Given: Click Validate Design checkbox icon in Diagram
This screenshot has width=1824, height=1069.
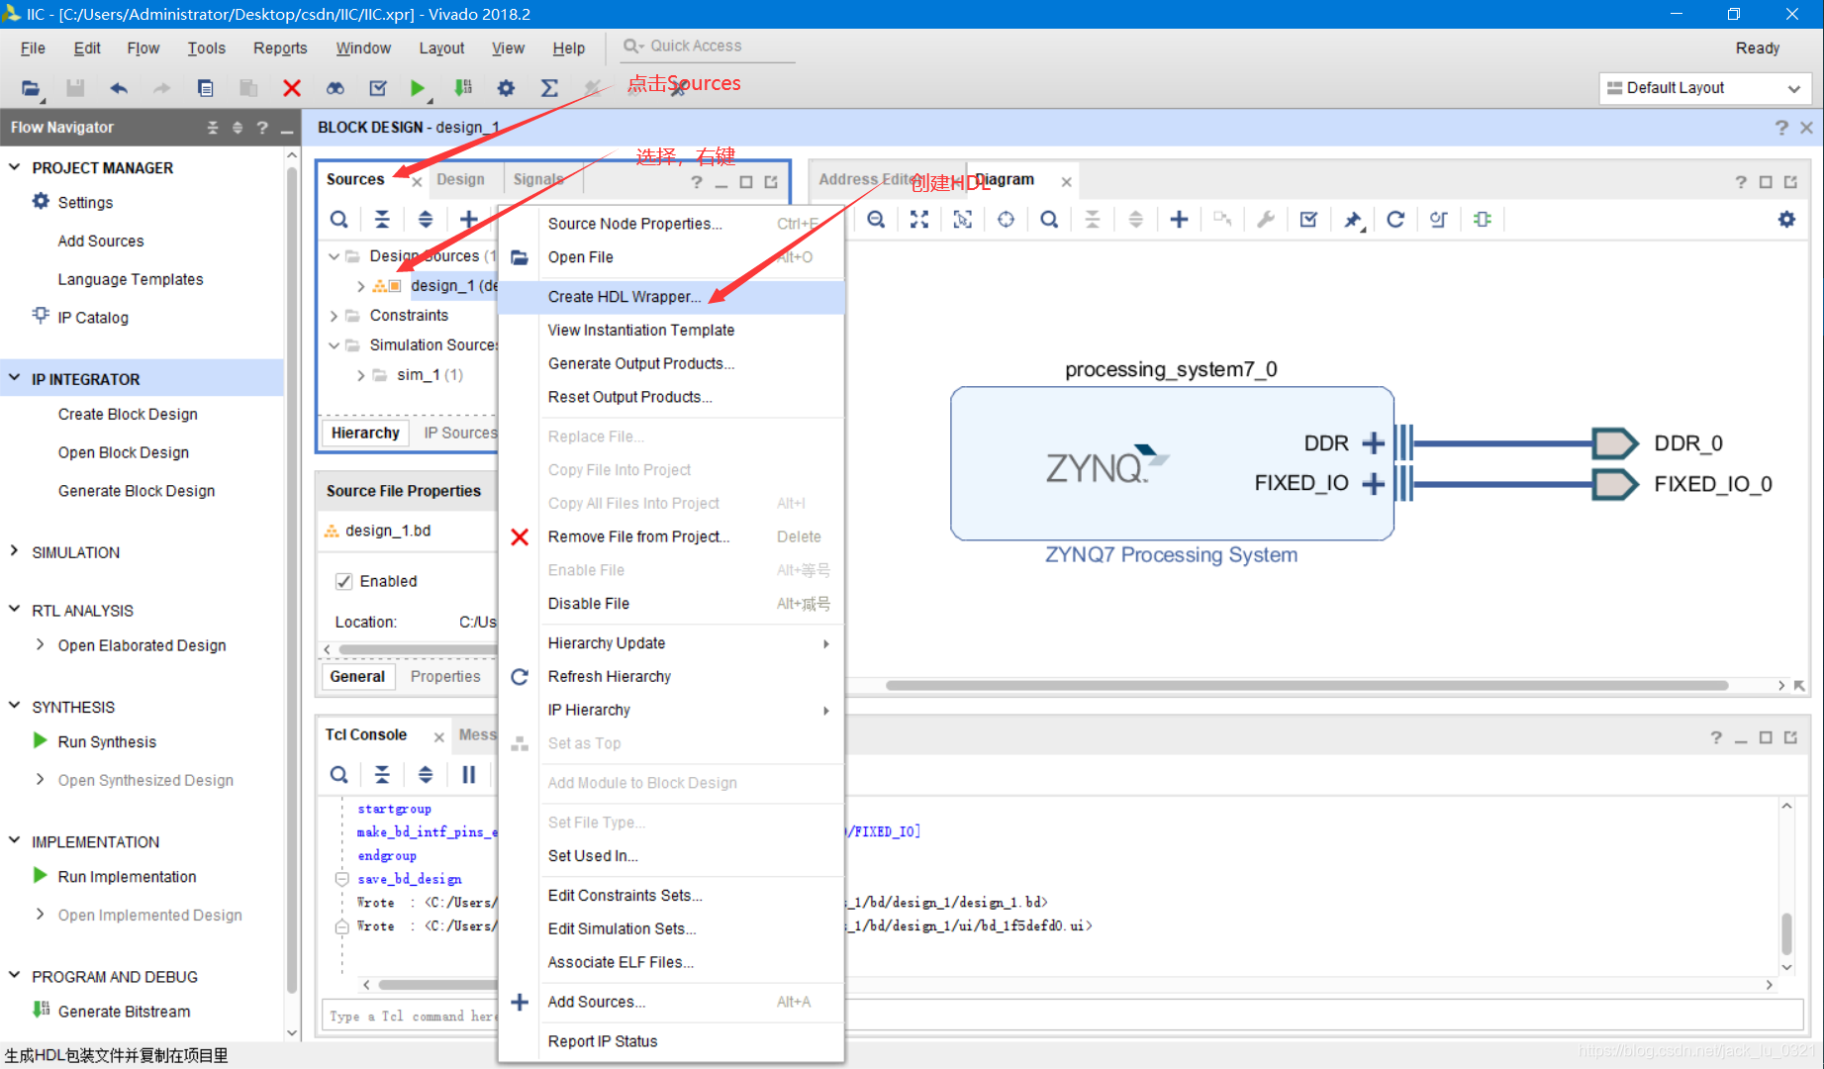Looking at the screenshot, I should [1308, 220].
